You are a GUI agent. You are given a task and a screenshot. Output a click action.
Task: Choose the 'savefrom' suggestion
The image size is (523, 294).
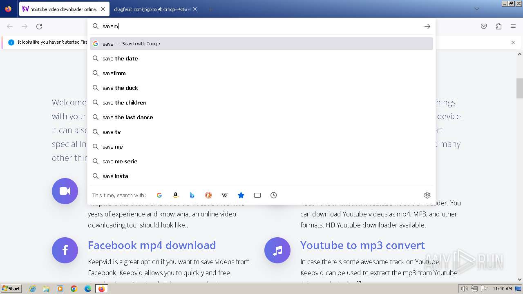[261, 73]
